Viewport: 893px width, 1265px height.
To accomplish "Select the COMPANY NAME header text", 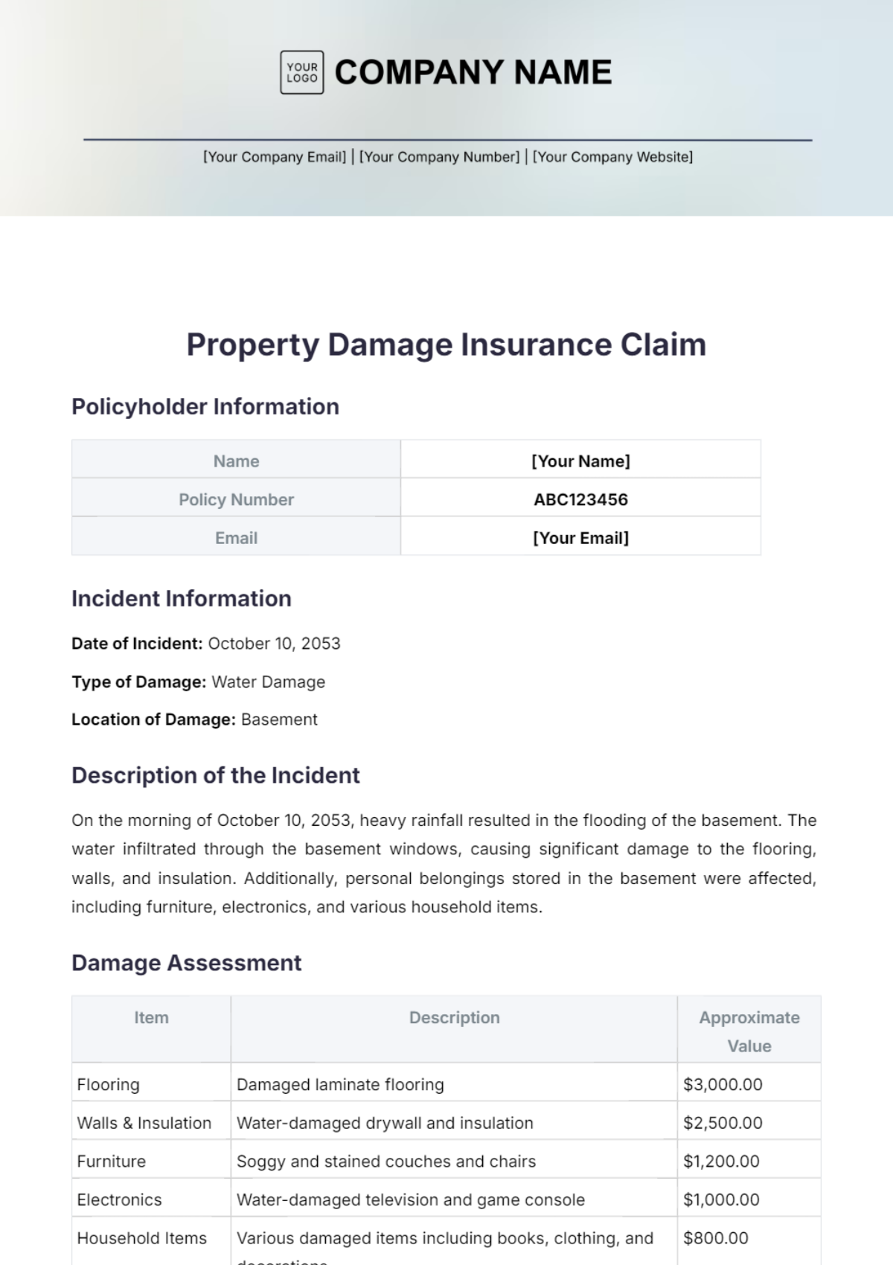I will [x=473, y=72].
